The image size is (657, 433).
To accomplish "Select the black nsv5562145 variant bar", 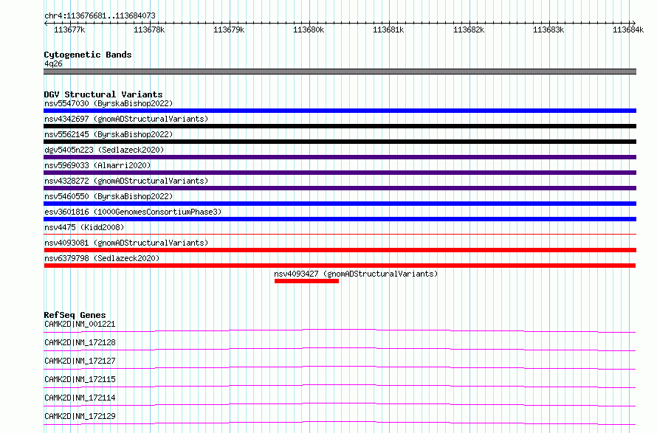I will [x=340, y=142].
